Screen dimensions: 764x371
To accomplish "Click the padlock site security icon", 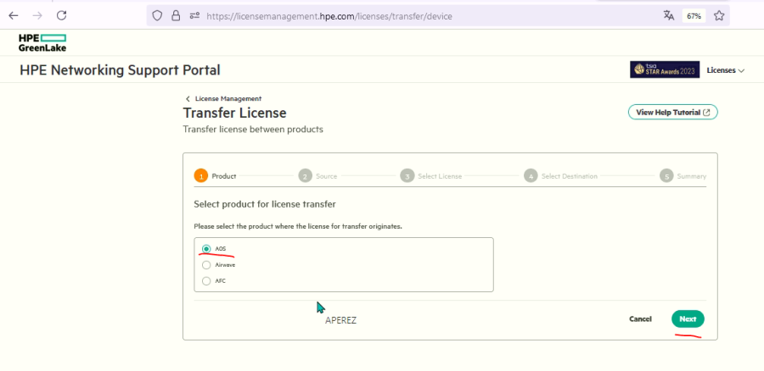I will [176, 15].
